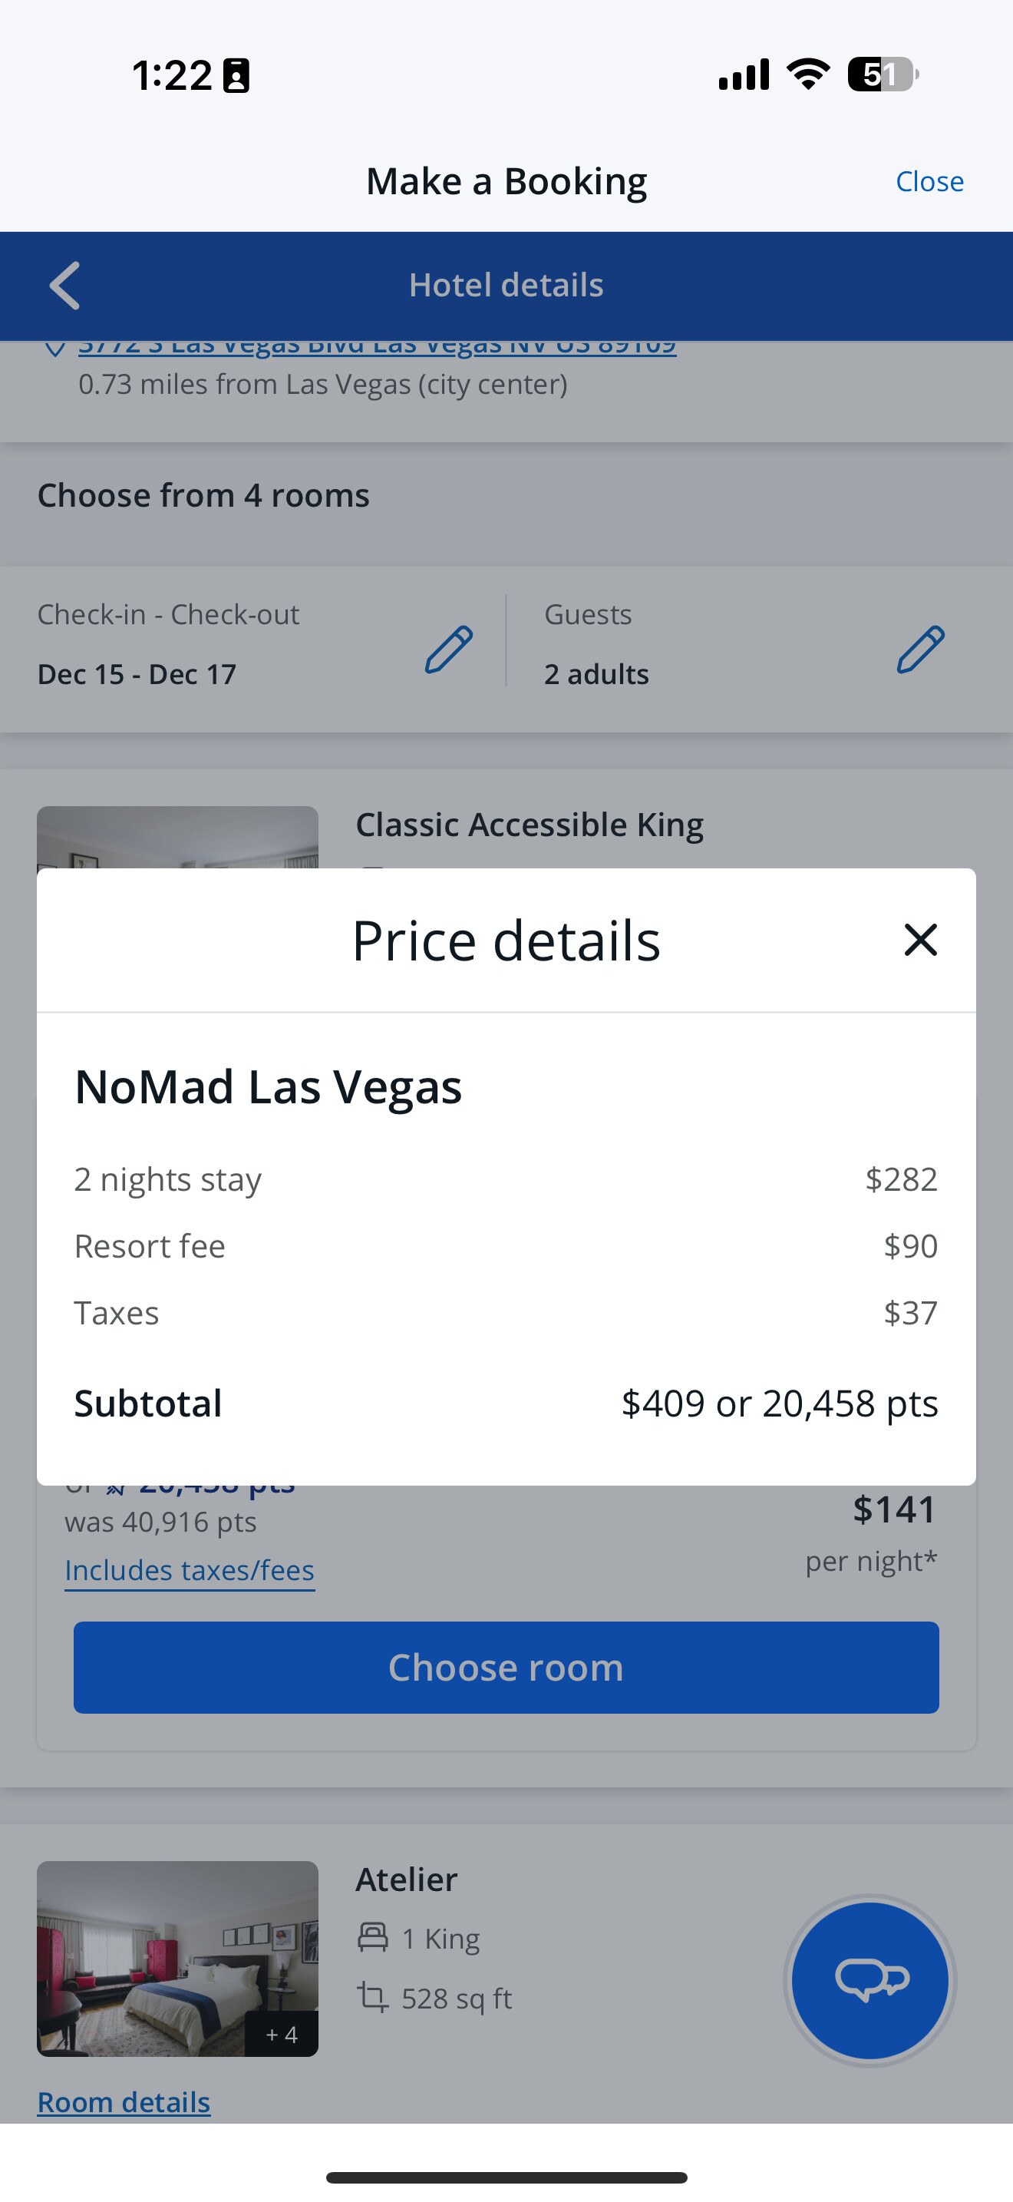The width and height of the screenshot is (1013, 2202).
Task: Tap the room size icon beside 528 sq ft
Action: tap(372, 1998)
